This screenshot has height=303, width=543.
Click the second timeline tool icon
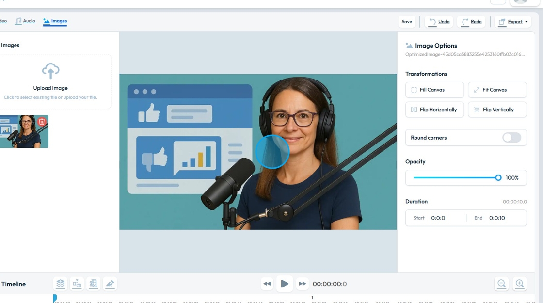point(77,284)
